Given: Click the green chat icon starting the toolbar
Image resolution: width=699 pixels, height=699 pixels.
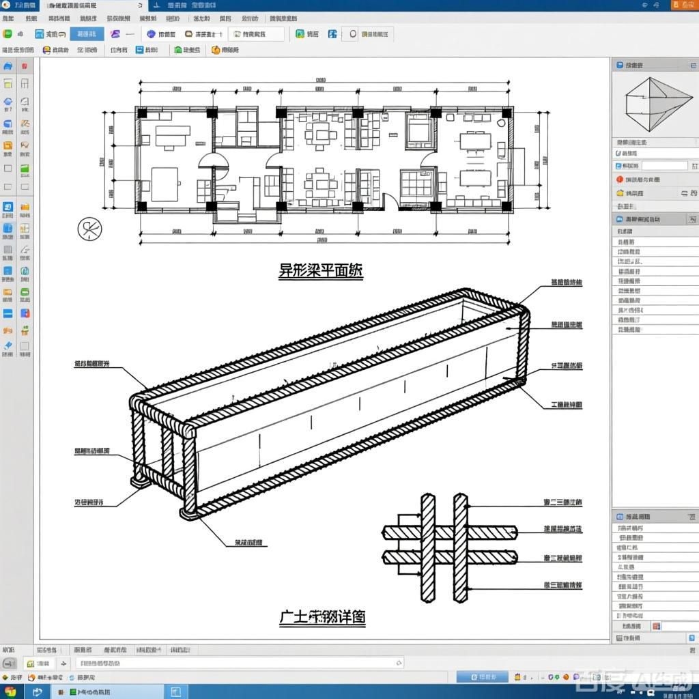Looking at the screenshot, I should (8, 33).
